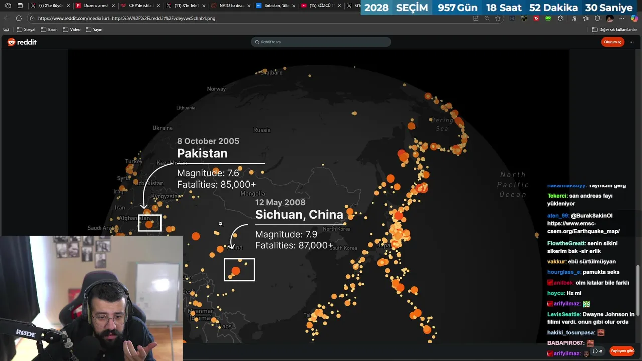This screenshot has width=642, height=361.
Task: Open the Sosyal bookmarks folder
Action: point(26,30)
